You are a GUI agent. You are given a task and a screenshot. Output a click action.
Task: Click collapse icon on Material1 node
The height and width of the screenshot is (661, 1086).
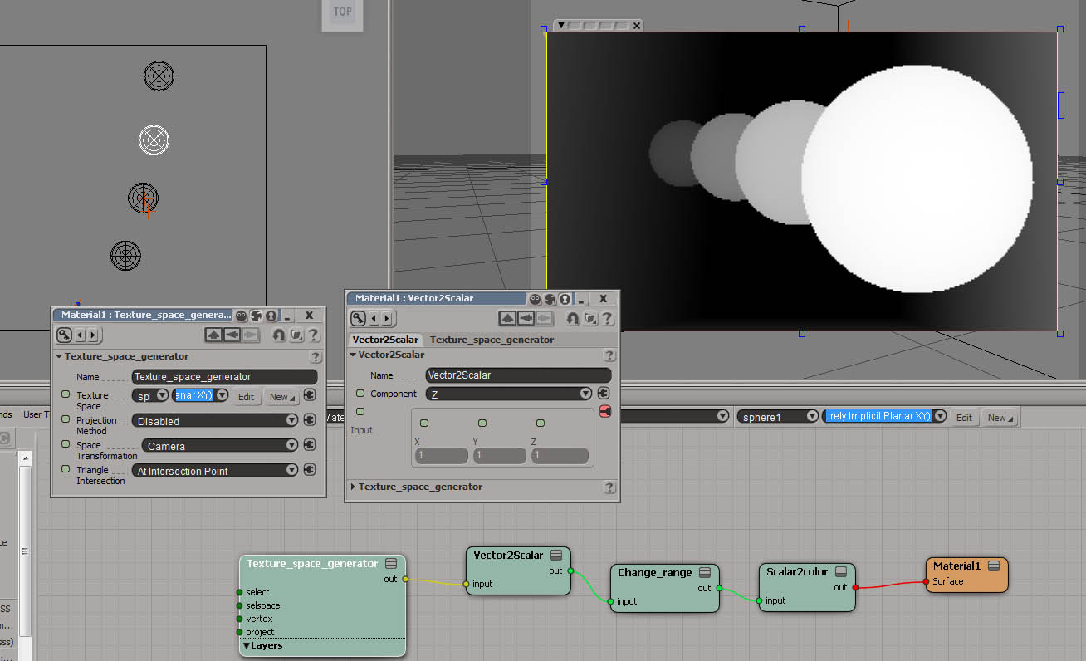(x=993, y=566)
